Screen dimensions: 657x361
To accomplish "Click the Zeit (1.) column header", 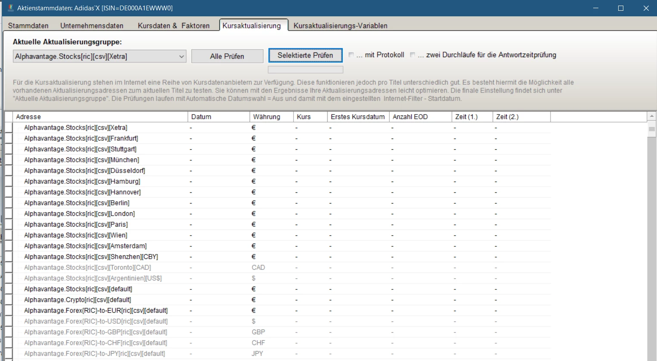I will coord(472,117).
